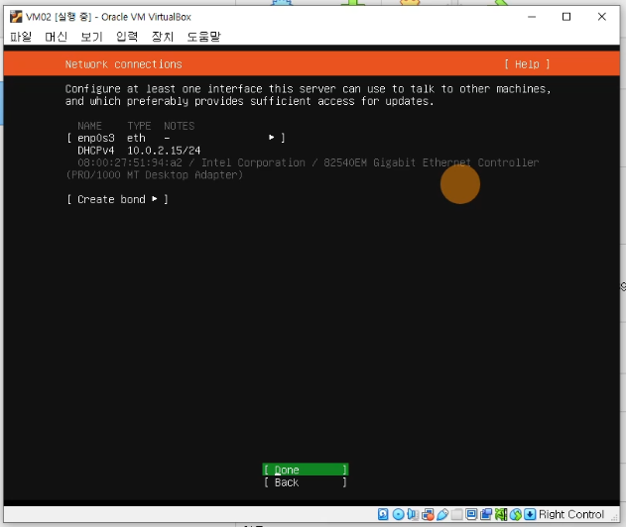Close the VM02 VirtualBox window

[x=601, y=17]
